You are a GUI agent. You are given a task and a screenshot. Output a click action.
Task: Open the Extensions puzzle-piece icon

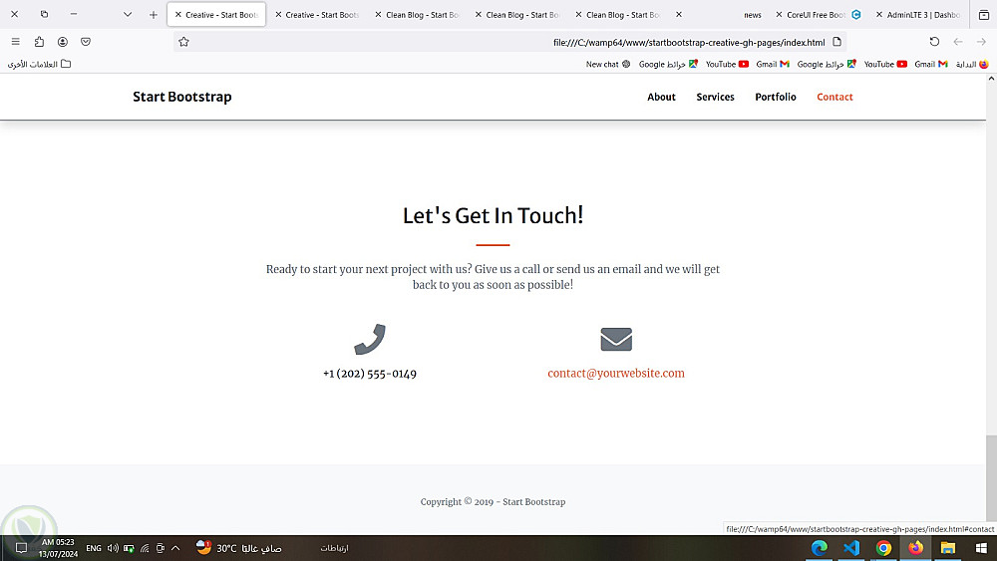click(x=39, y=42)
